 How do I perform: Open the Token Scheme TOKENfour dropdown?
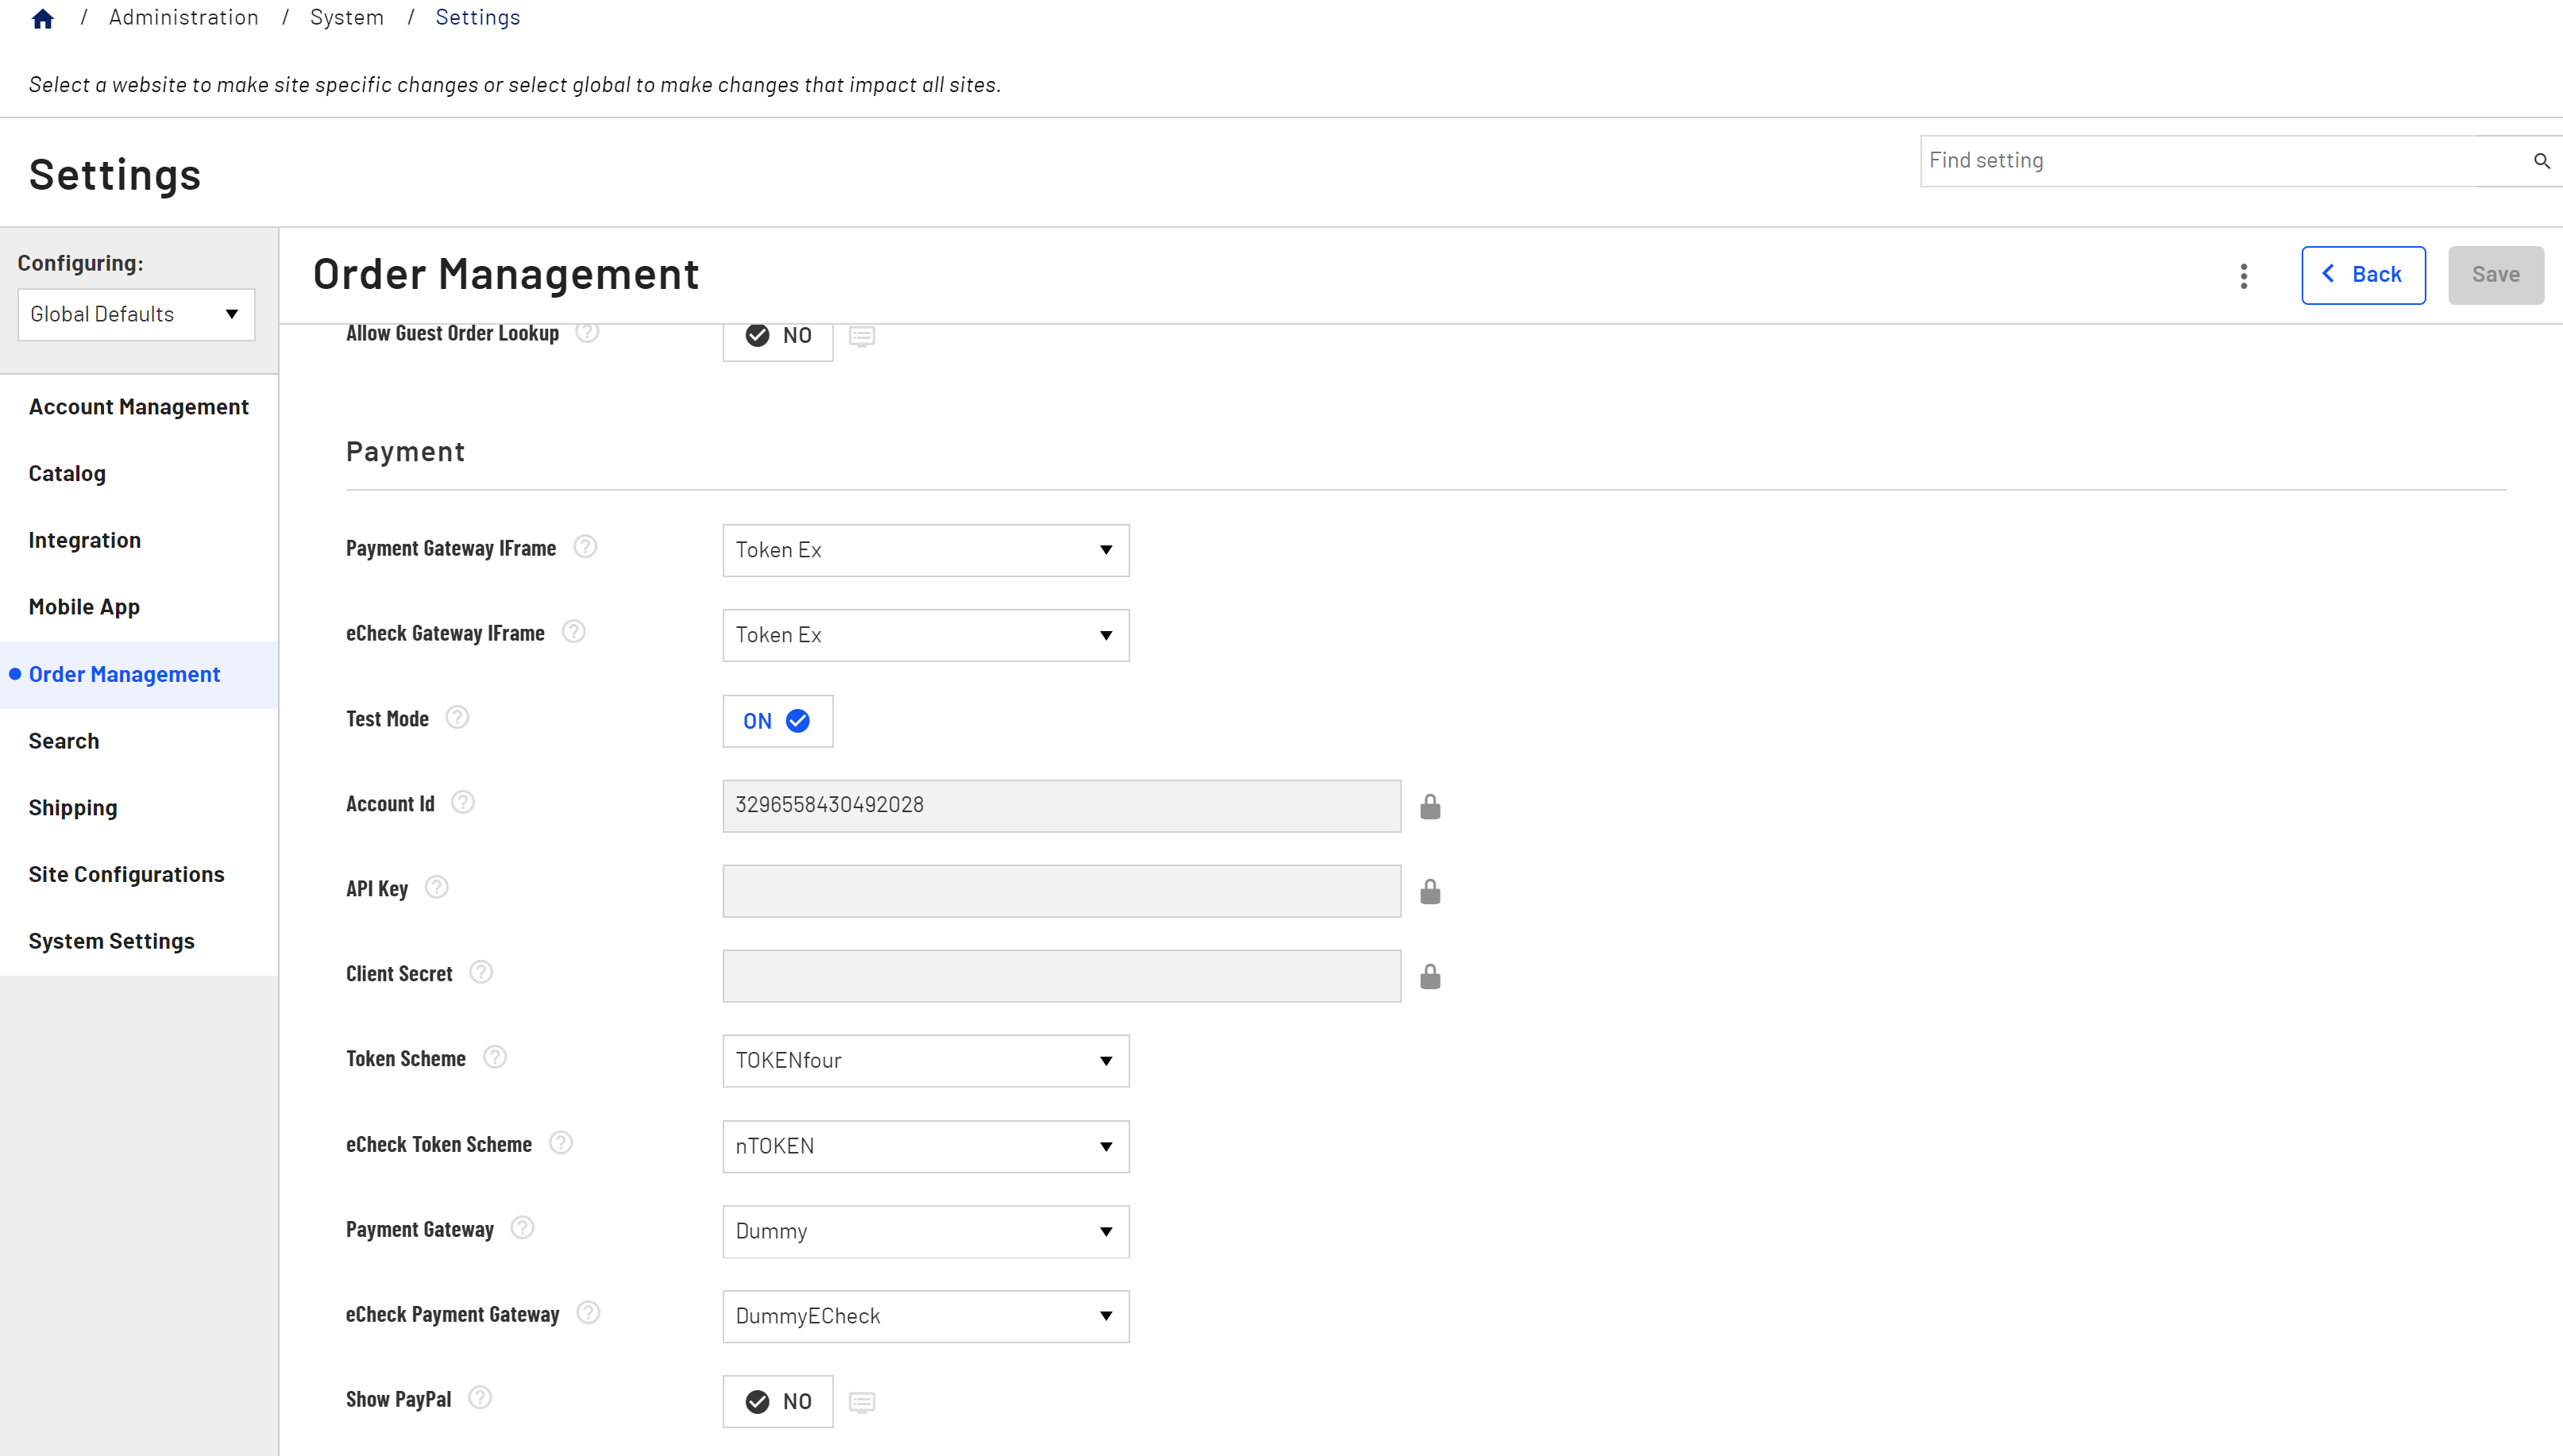coord(926,1061)
